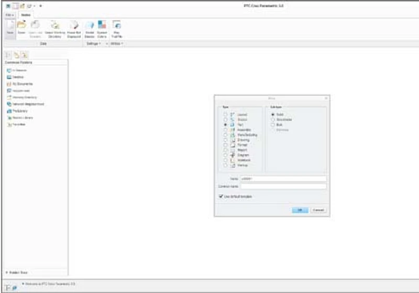This screenshot has height=293, width=419.
Task: Select Sheetmetal sub-type radio button
Action: pos(273,119)
